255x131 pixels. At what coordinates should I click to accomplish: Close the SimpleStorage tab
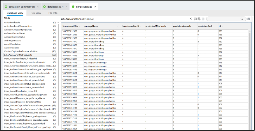pos(95,6)
